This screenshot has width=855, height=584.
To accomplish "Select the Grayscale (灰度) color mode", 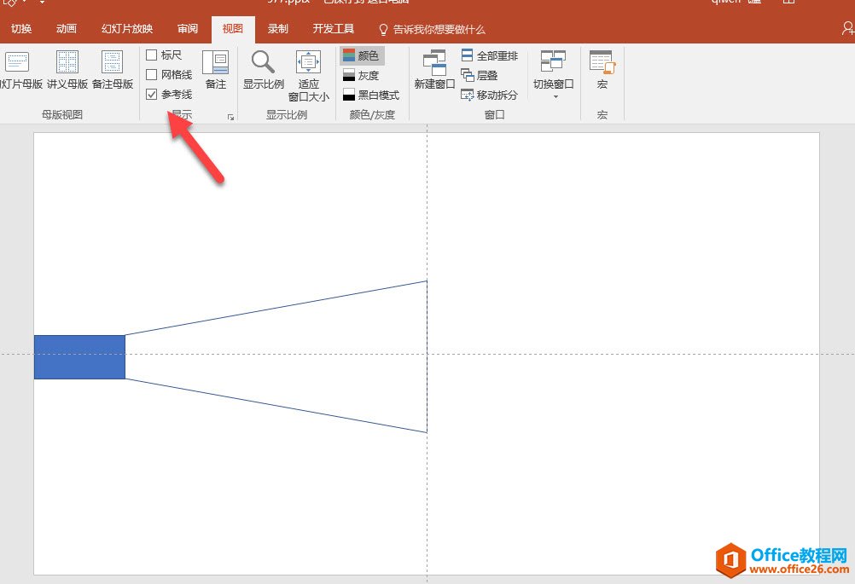I will click(361, 75).
